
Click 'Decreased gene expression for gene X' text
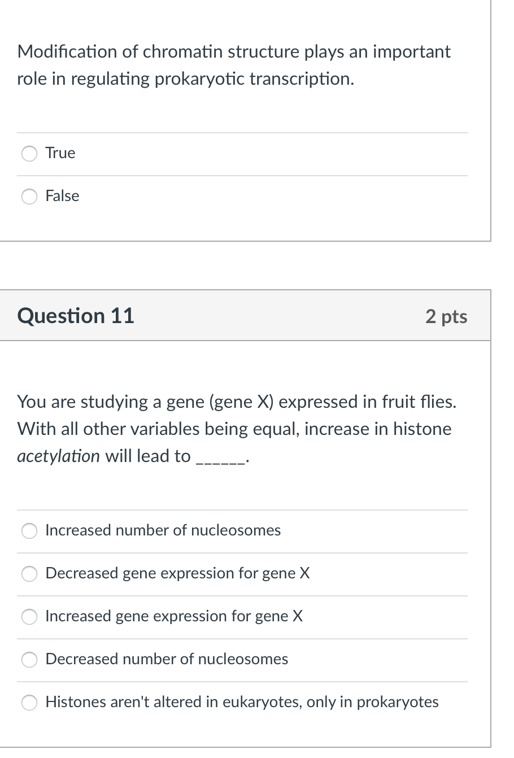(177, 573)
